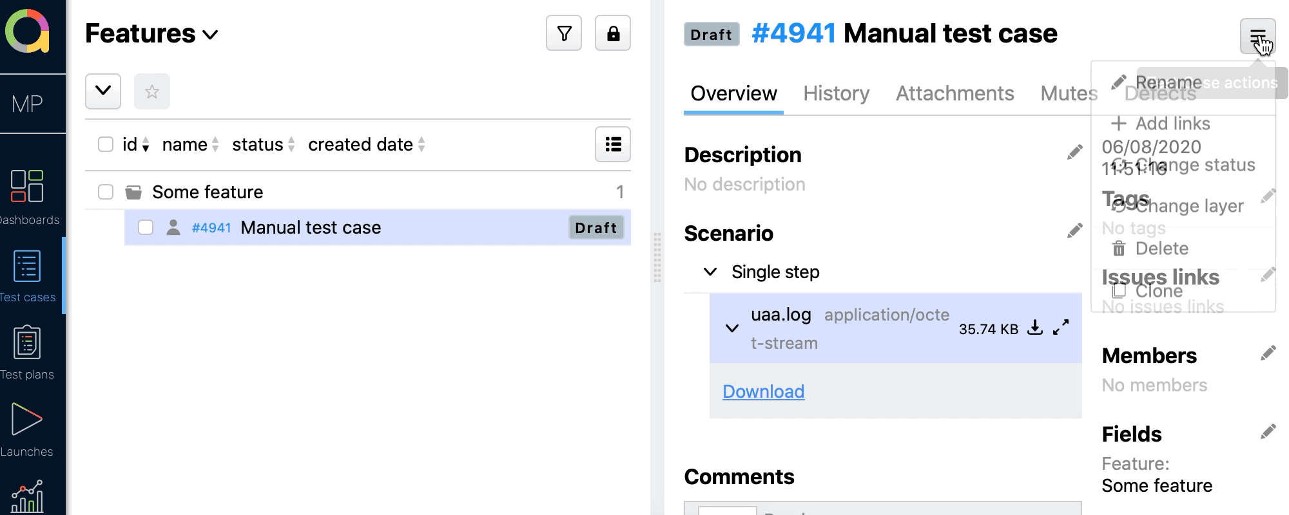
Task: Sort the list by created date
Action: (x=367, y=145)
